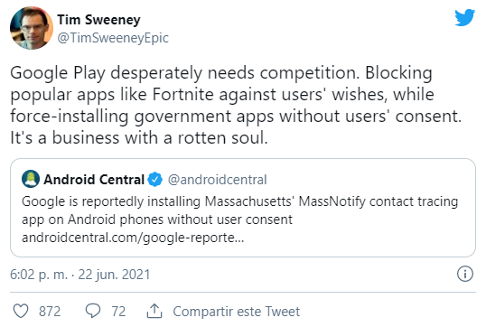486x327 pixels.
Task: Click Compartir este Tweet
Action: pos(236,312)
